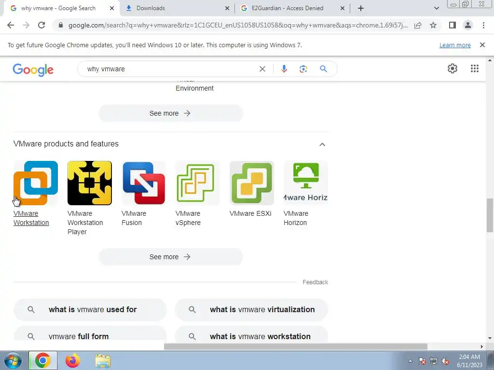Screen dimensions: 494x370
Task: Focus the address bar URL
Action: (x=238, y=25)
